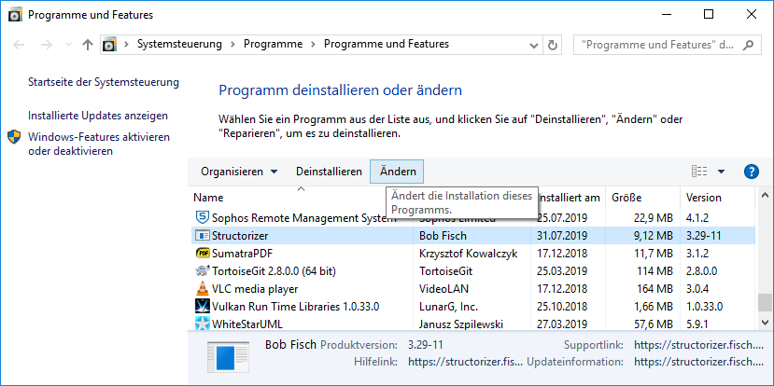This screenshot has width=774, height=386.
Task: Open the Supportlink URL in the details pane
Action: 699,345
